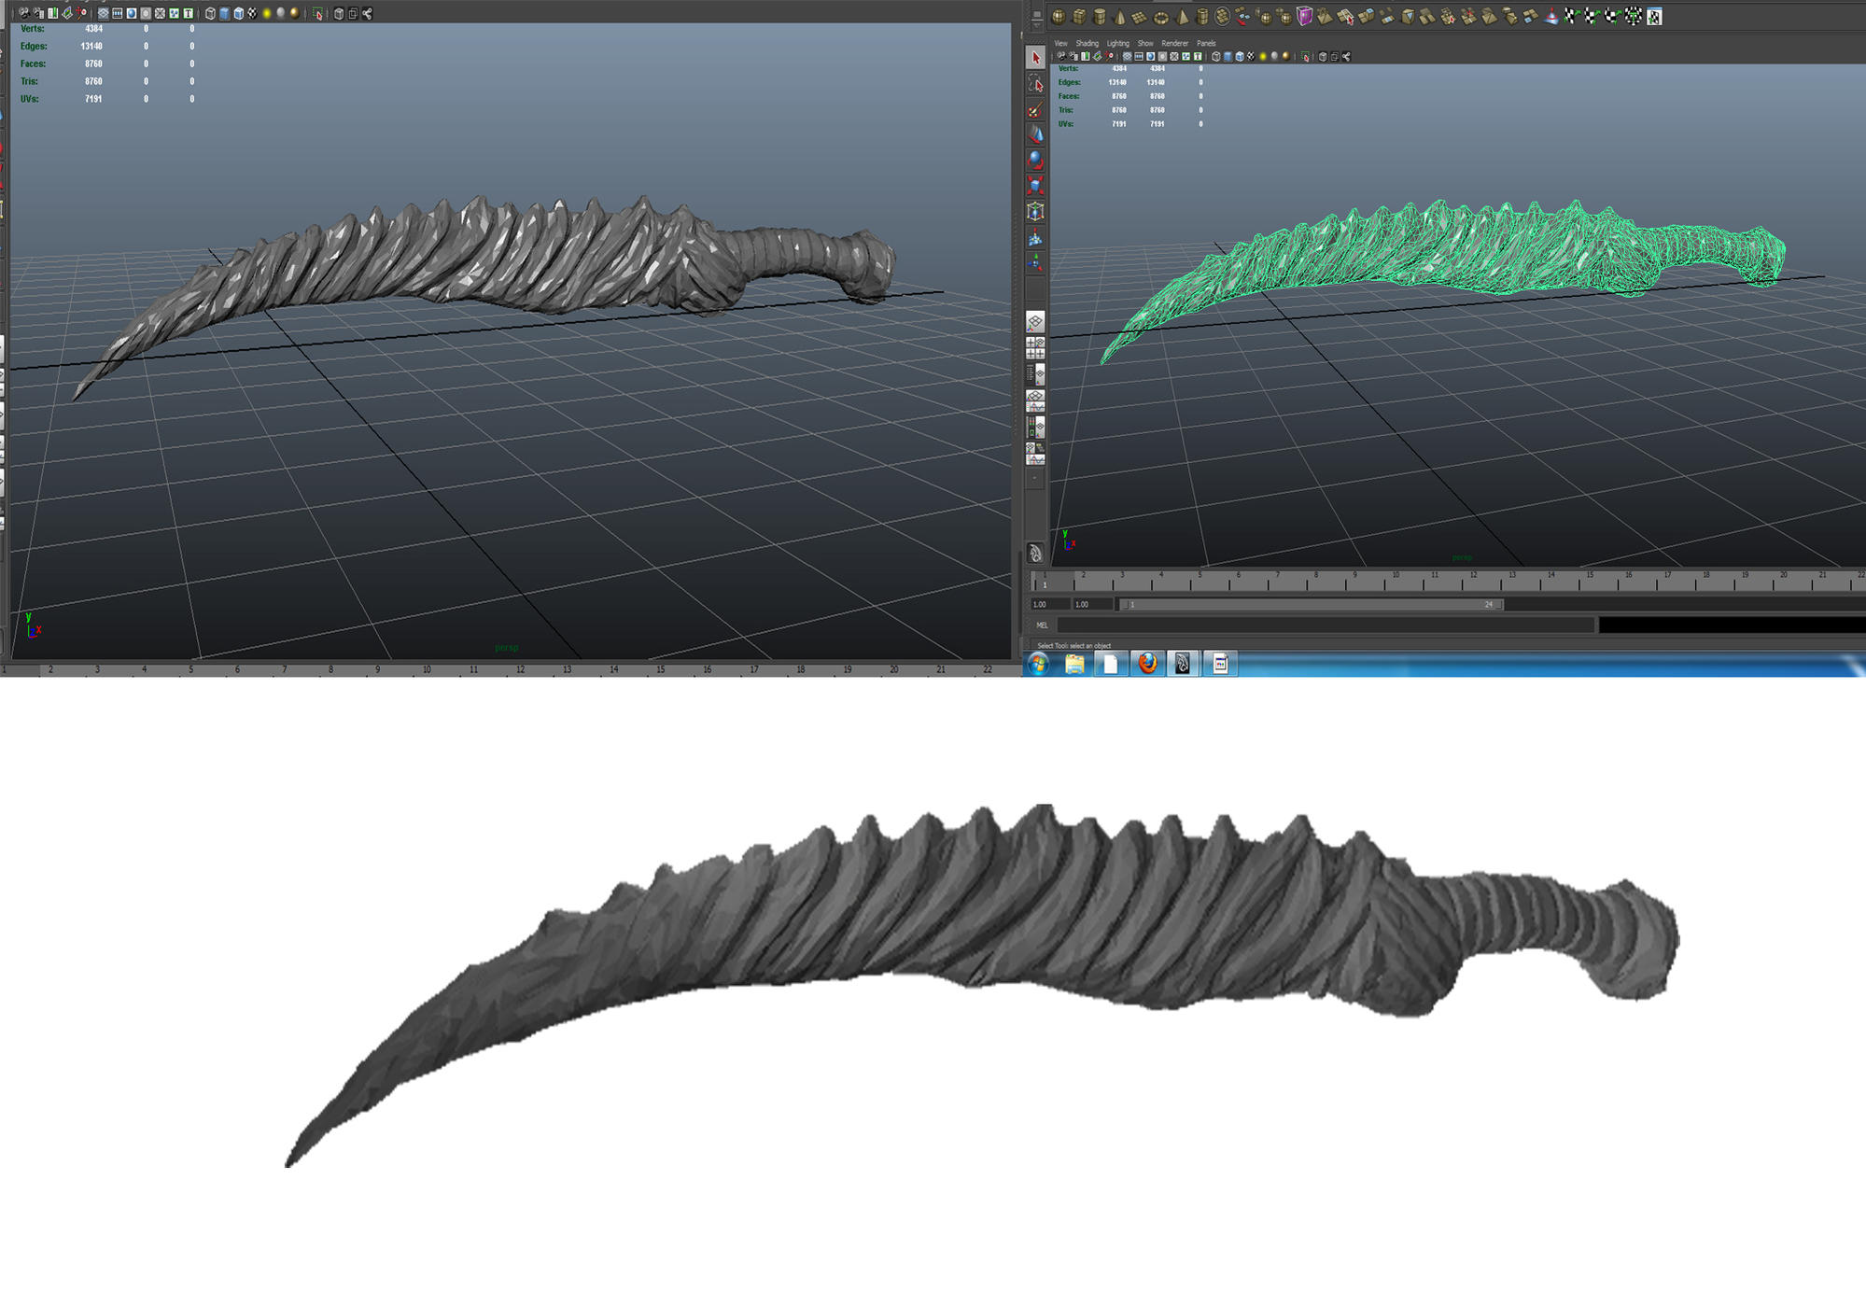This screenshot has height=1306, width=1866.
Task: Open the Sculpt Geometry tool shelf icon
Action: pos(1551,16)
